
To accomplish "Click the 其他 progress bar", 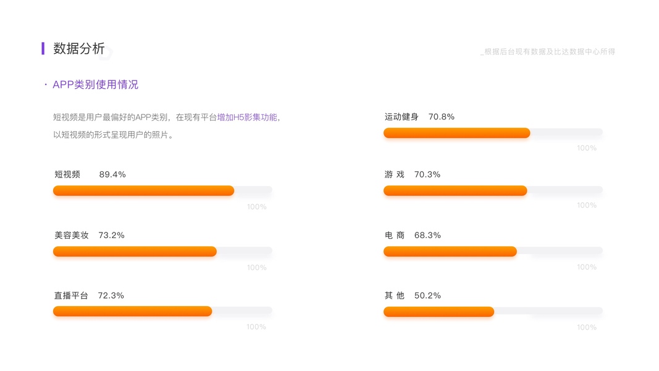I will tap(439, 312).
